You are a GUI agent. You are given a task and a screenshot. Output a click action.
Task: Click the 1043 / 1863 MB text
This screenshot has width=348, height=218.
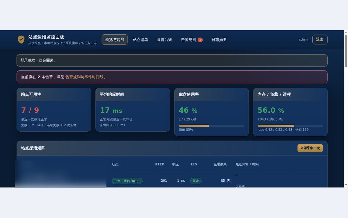(271, 119)
